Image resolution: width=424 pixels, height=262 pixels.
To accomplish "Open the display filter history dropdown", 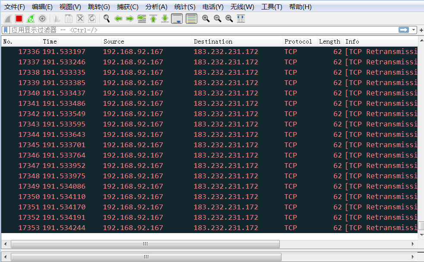I will click(x=414, y=30).
